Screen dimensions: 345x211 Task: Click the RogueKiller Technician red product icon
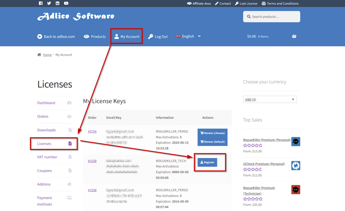click(x=295, y=189)
